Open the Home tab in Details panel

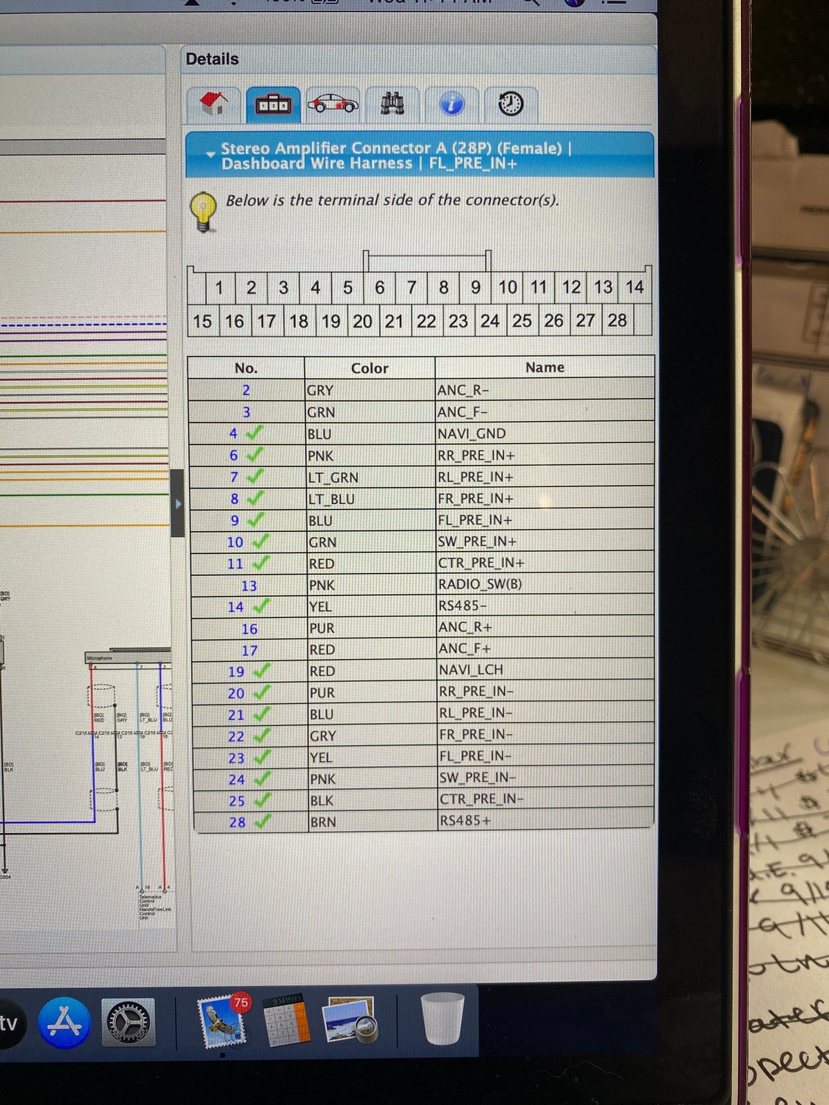214,104
